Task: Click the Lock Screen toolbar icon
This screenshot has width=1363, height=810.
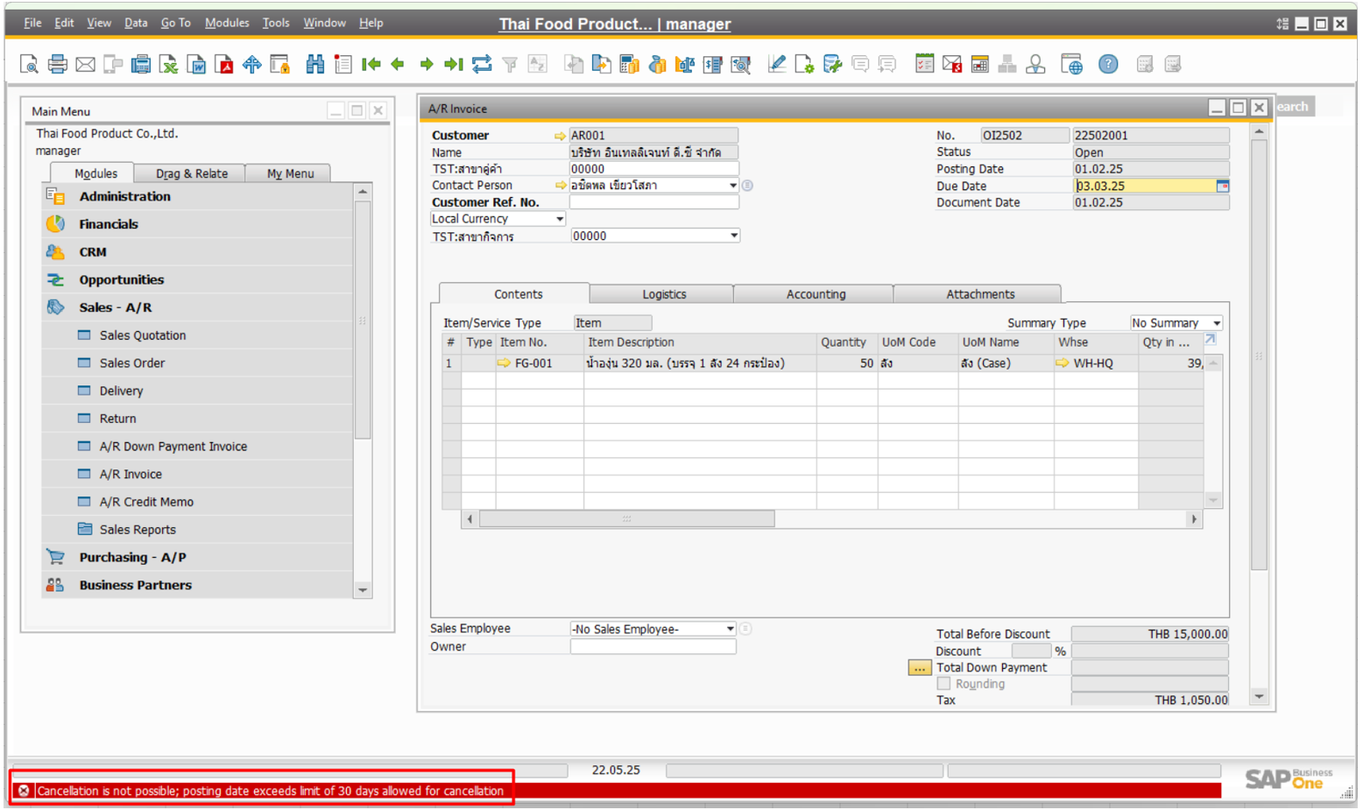Action: 280,64
